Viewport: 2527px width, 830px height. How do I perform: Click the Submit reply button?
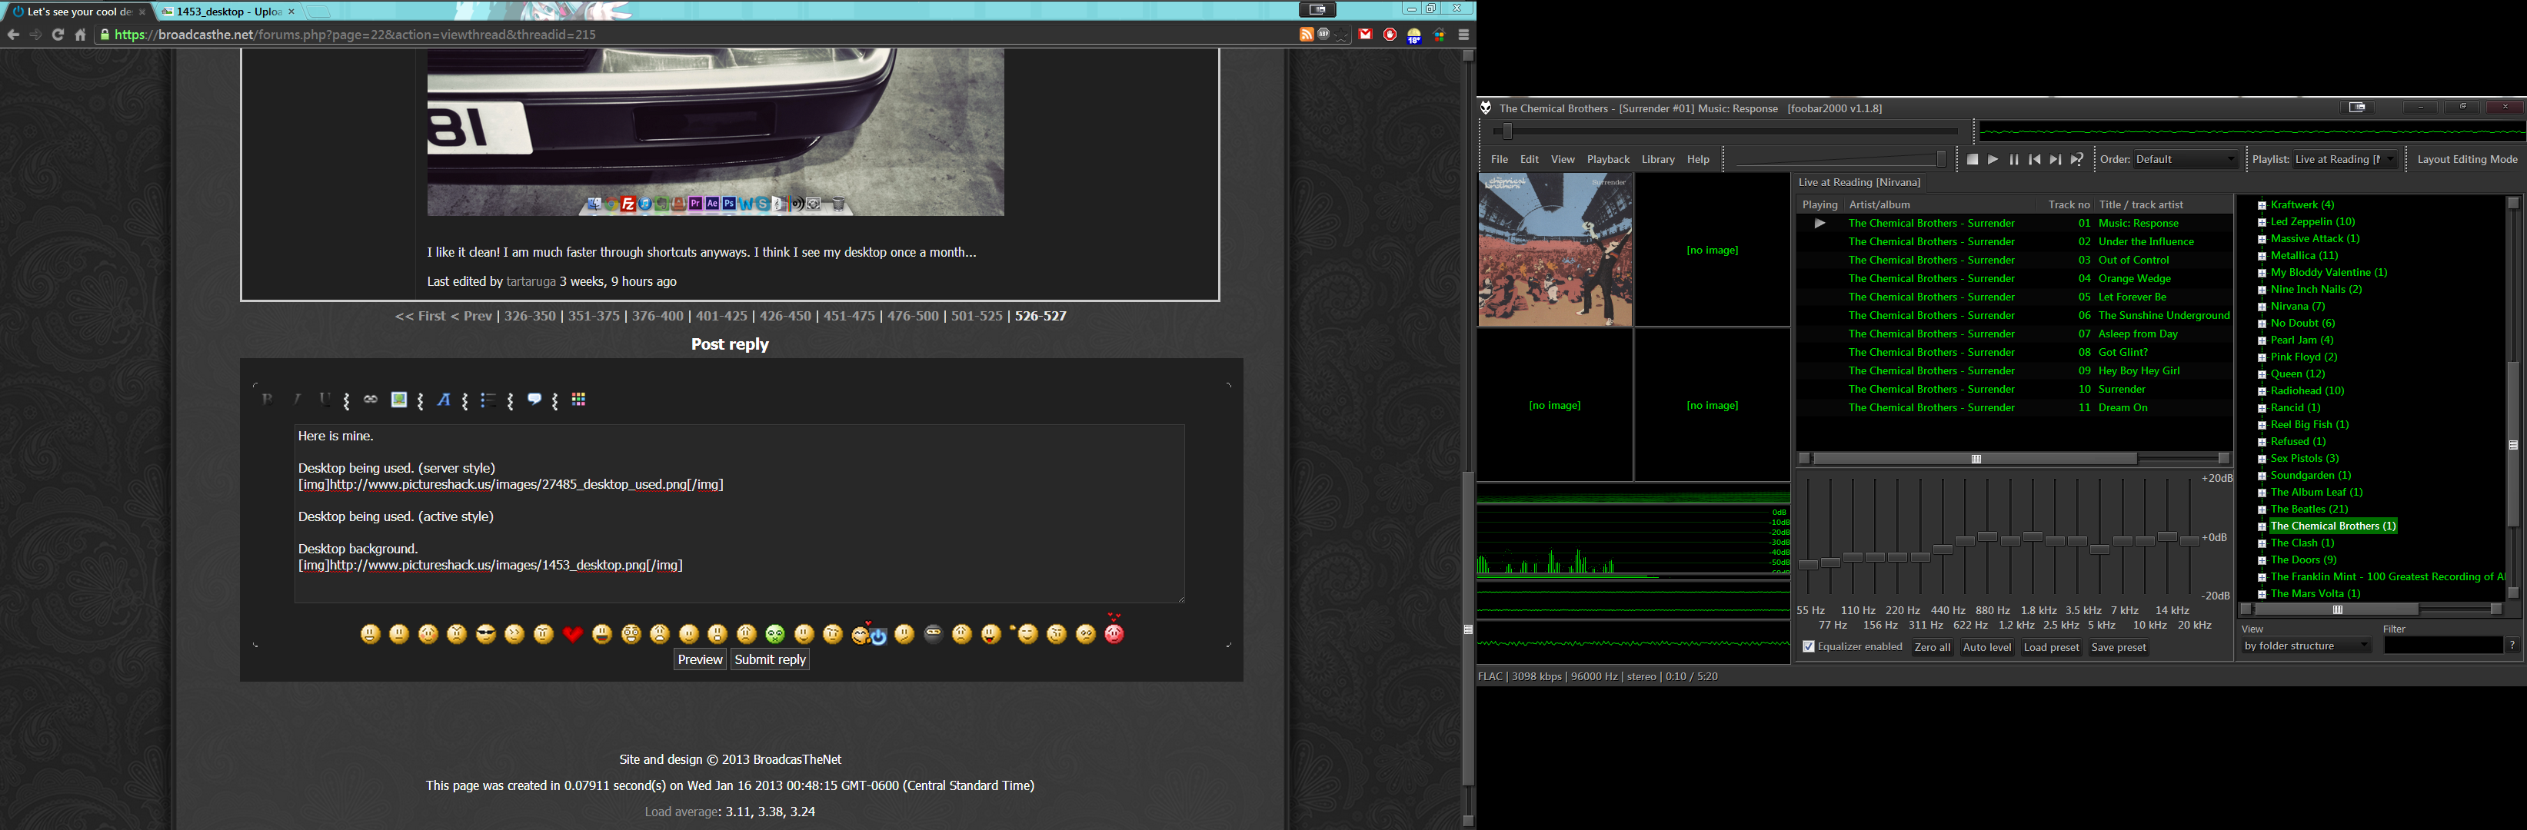tap(770, 659)
